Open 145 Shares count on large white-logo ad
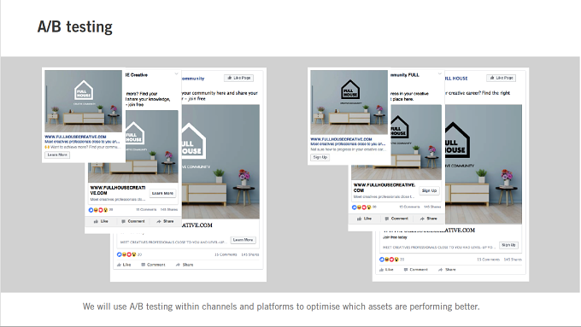Screen dimensions: 581x327 (250, 254)
